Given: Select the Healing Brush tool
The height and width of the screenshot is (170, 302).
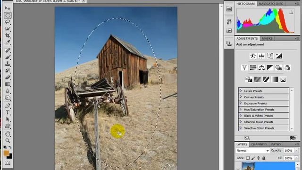Looking at the screenshot, I should coord(8,51).
